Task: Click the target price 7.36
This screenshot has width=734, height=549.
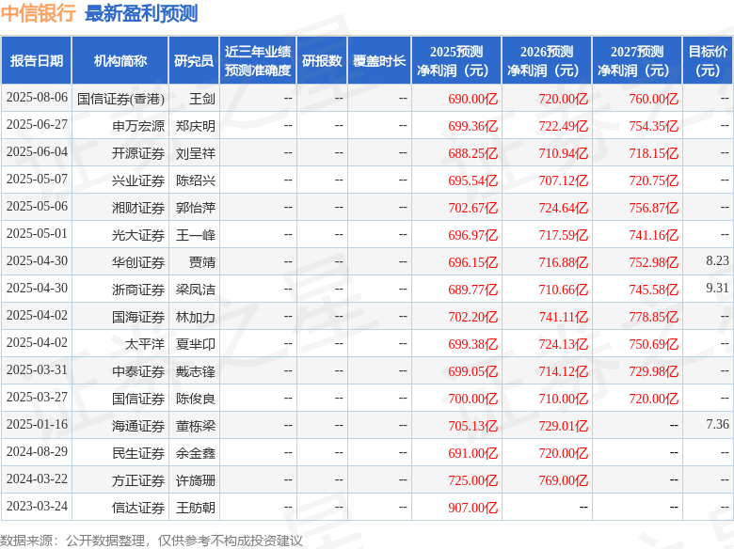Action: tap(718, 424)
